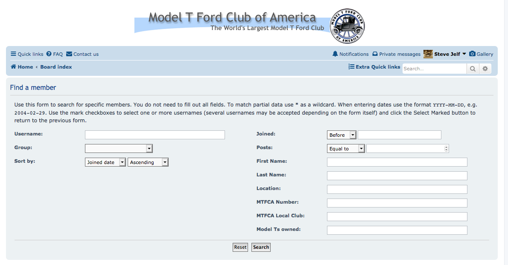Screen dimensions: 508x265
Task: Change the Ascending sort order dropdown
Action: [x=148, y=162]
